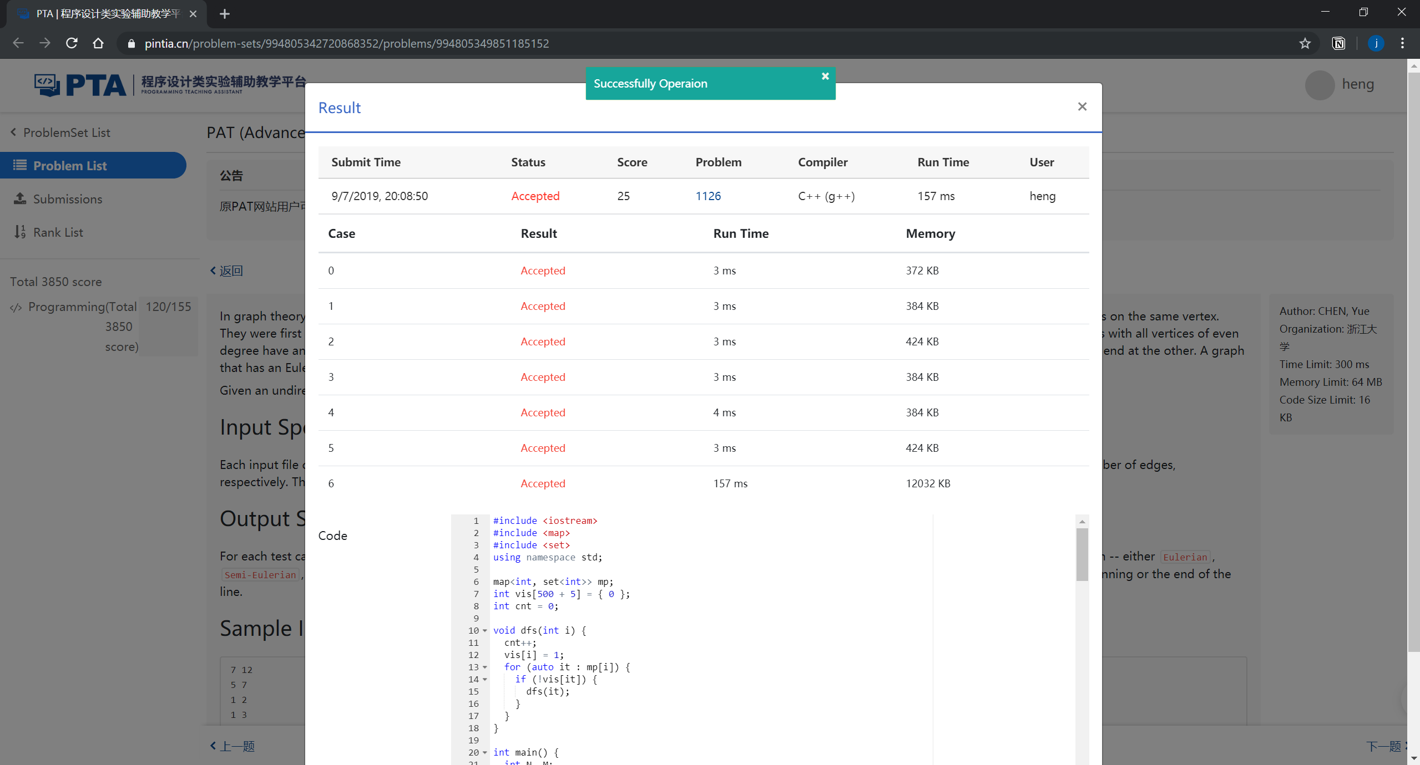
Task: Click the 4 ms run time of case 4
Action: tap(724, 412)
